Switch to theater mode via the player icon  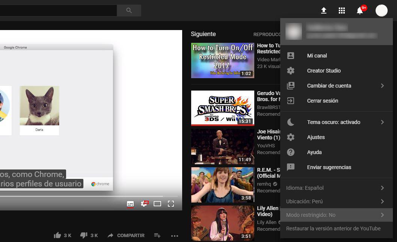click(x=157, y=204)
